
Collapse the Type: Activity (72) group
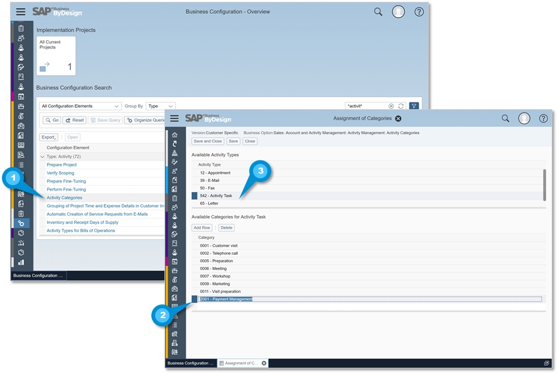[x=42, y=156]
